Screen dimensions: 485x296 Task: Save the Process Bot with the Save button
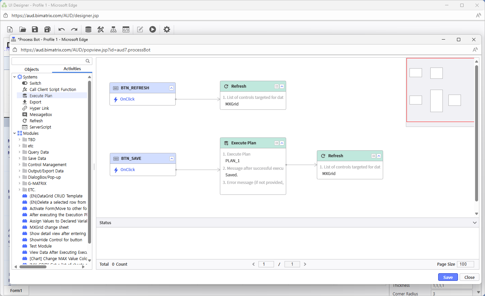(448, 277)
